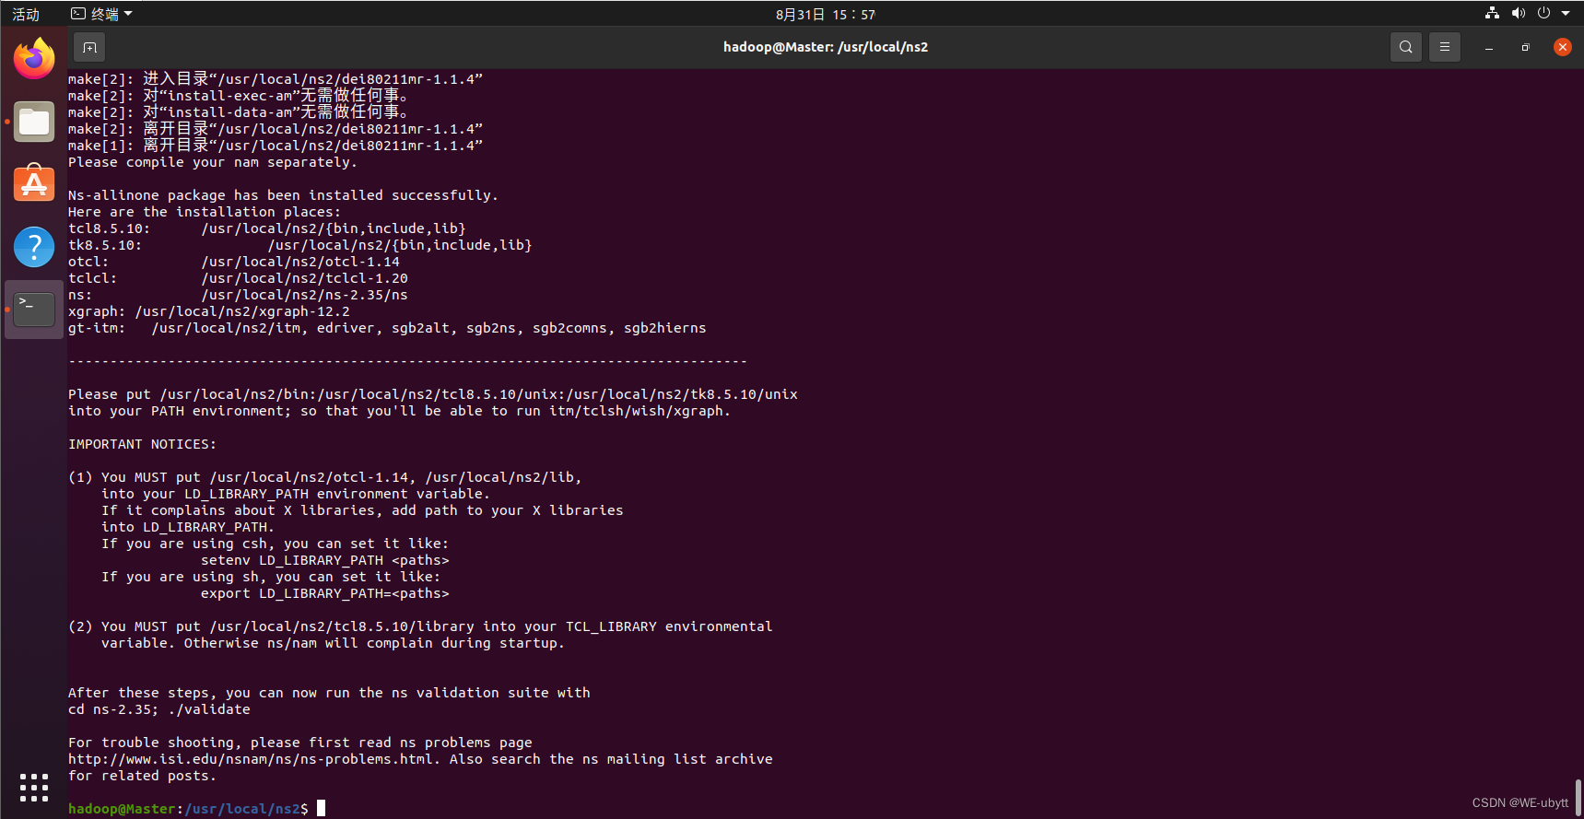Click the 'for related posts.' line
Screen dimensions: 1584x819
point(142,776)
